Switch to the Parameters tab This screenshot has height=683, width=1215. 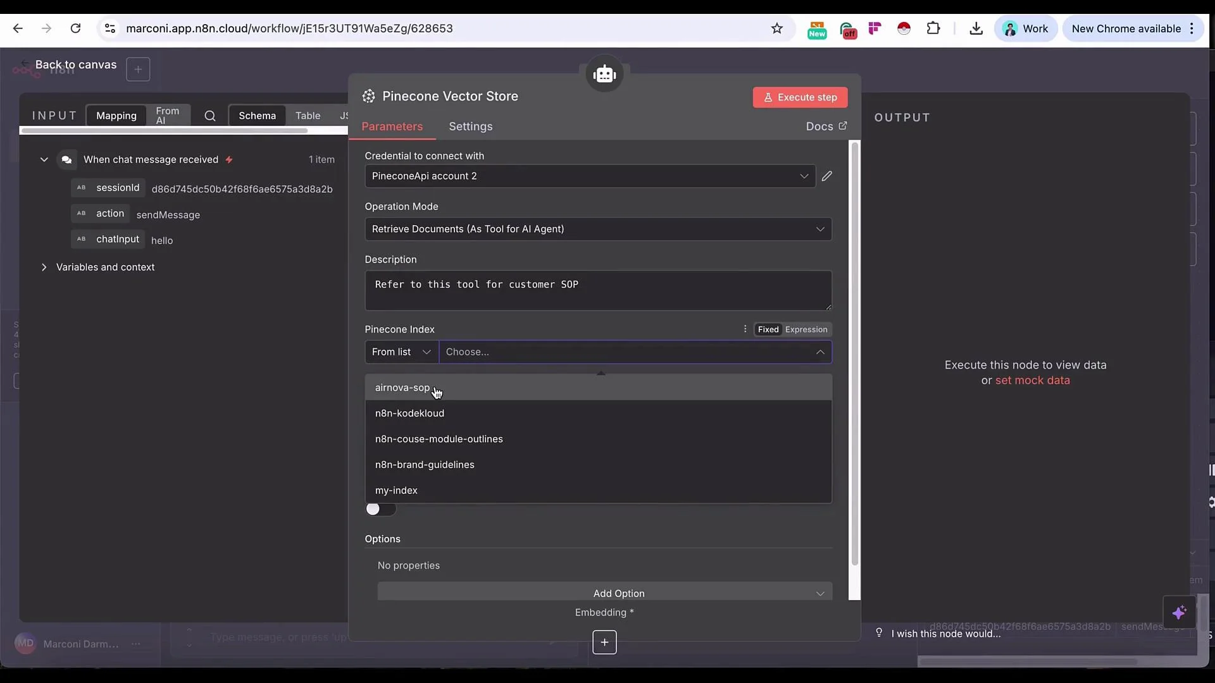coord(392,126)
